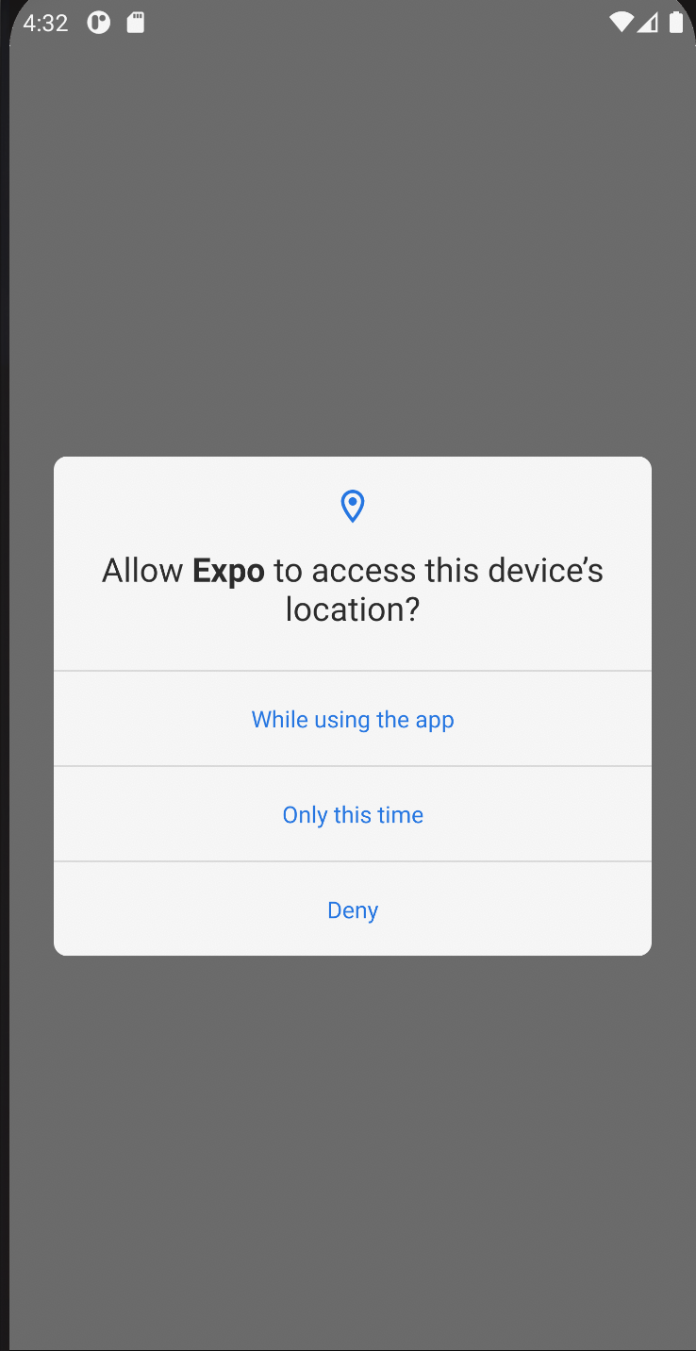Tap the cellular signal strength icon
The width and height of the screenshot is (696, 1351).
click(x=648, y=23)
